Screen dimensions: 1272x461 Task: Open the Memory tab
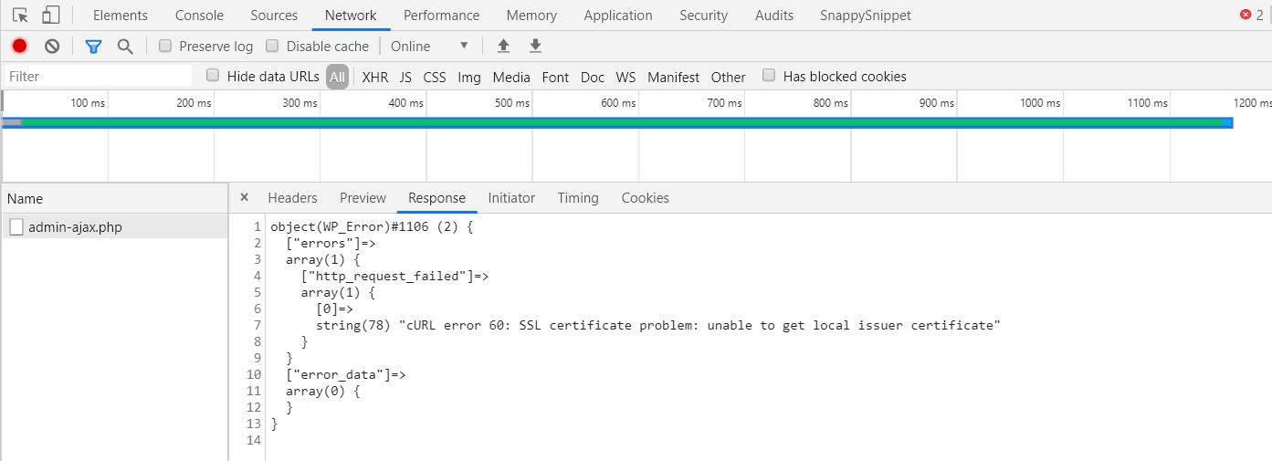531,16
